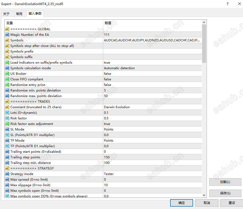Edit the Risk factor value 0.5
This screenshot has height=209, width=243.
[153, 118]
